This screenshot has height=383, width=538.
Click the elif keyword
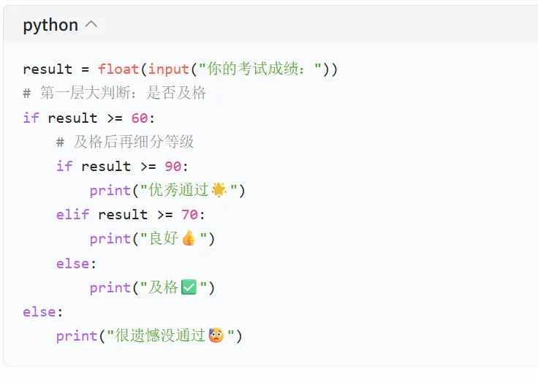coord(73,214)
